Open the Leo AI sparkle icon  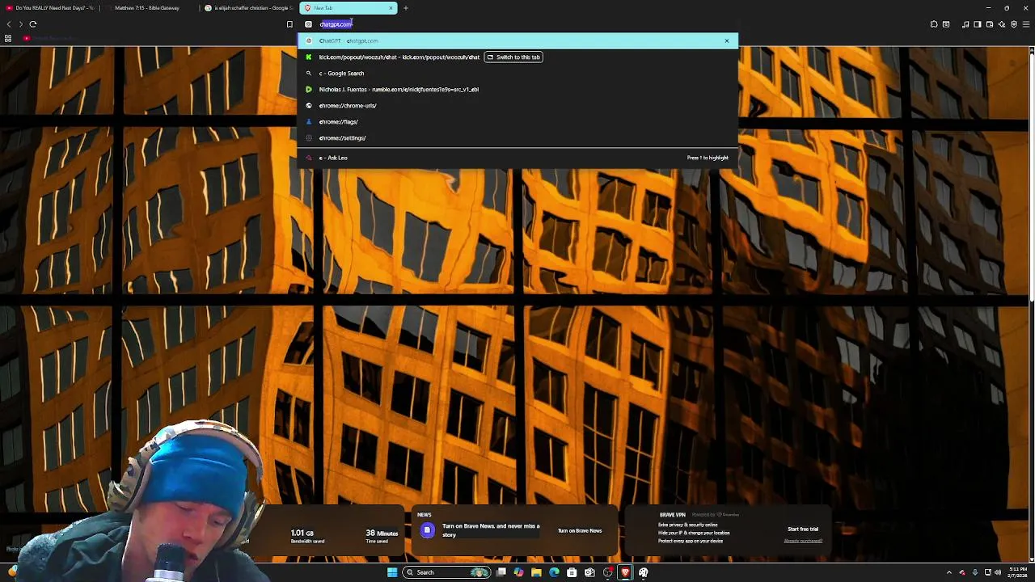click(1002, 24)
